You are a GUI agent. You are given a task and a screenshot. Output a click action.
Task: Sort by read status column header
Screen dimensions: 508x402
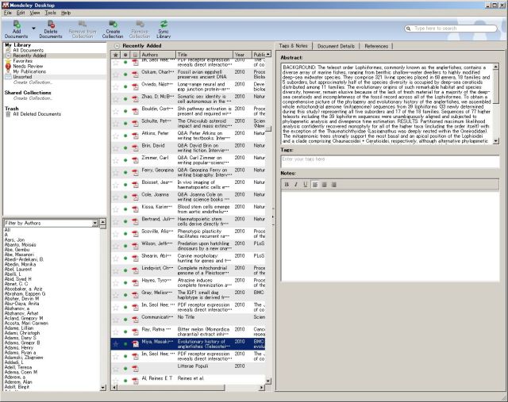(x=125, y=55)
